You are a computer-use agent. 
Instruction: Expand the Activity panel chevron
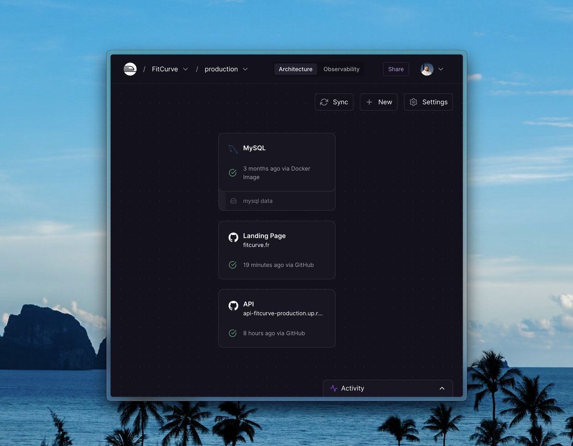pyautogui.click(x=442, y=389)
